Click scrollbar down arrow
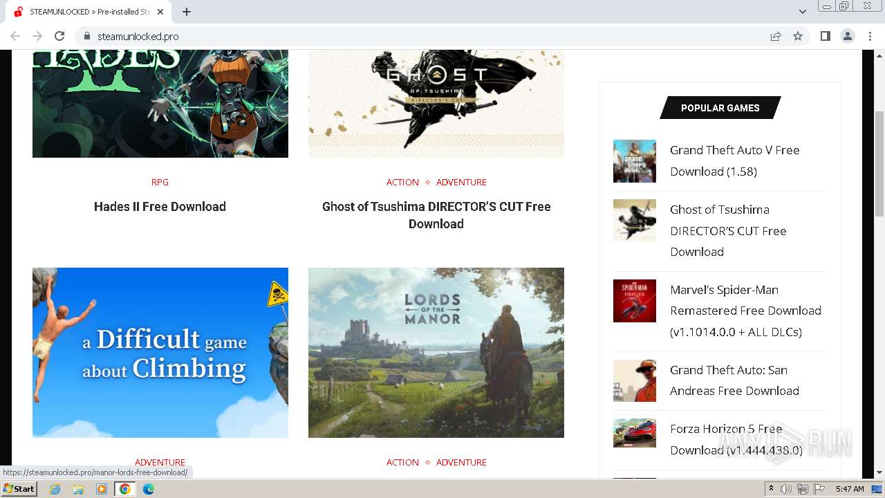 click(x=879, y=473)
